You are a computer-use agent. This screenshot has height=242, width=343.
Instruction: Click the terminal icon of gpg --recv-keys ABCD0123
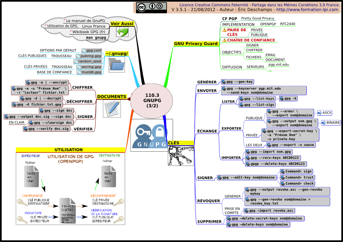[248, 158]
